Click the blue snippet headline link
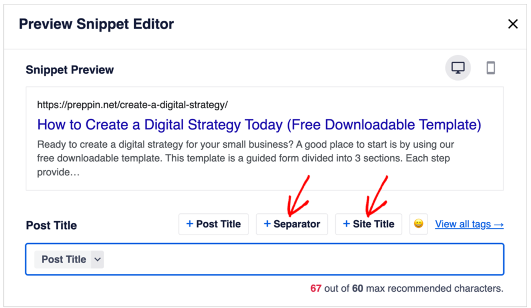Viewport: 531px width, 308px height. (x=259, y=125)
